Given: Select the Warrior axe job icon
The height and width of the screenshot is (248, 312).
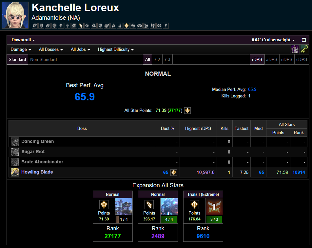Looking at the screenshot, I should (x=160, y=26).
